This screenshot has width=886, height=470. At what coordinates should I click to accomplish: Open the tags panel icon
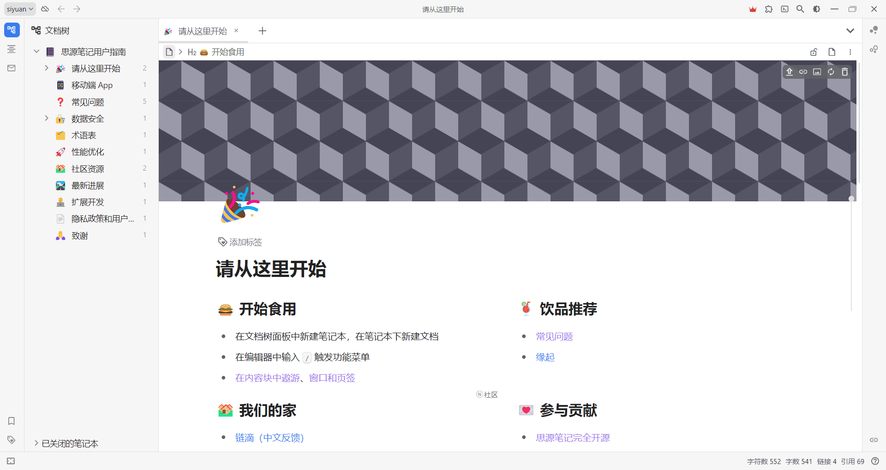click(12, 440)
